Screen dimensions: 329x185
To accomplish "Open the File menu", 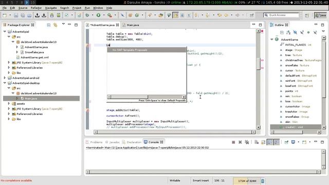I will pos(5,8).
